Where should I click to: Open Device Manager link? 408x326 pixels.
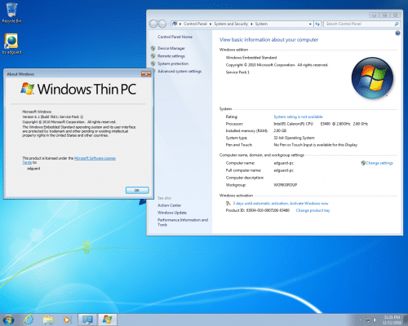point(171,48)
